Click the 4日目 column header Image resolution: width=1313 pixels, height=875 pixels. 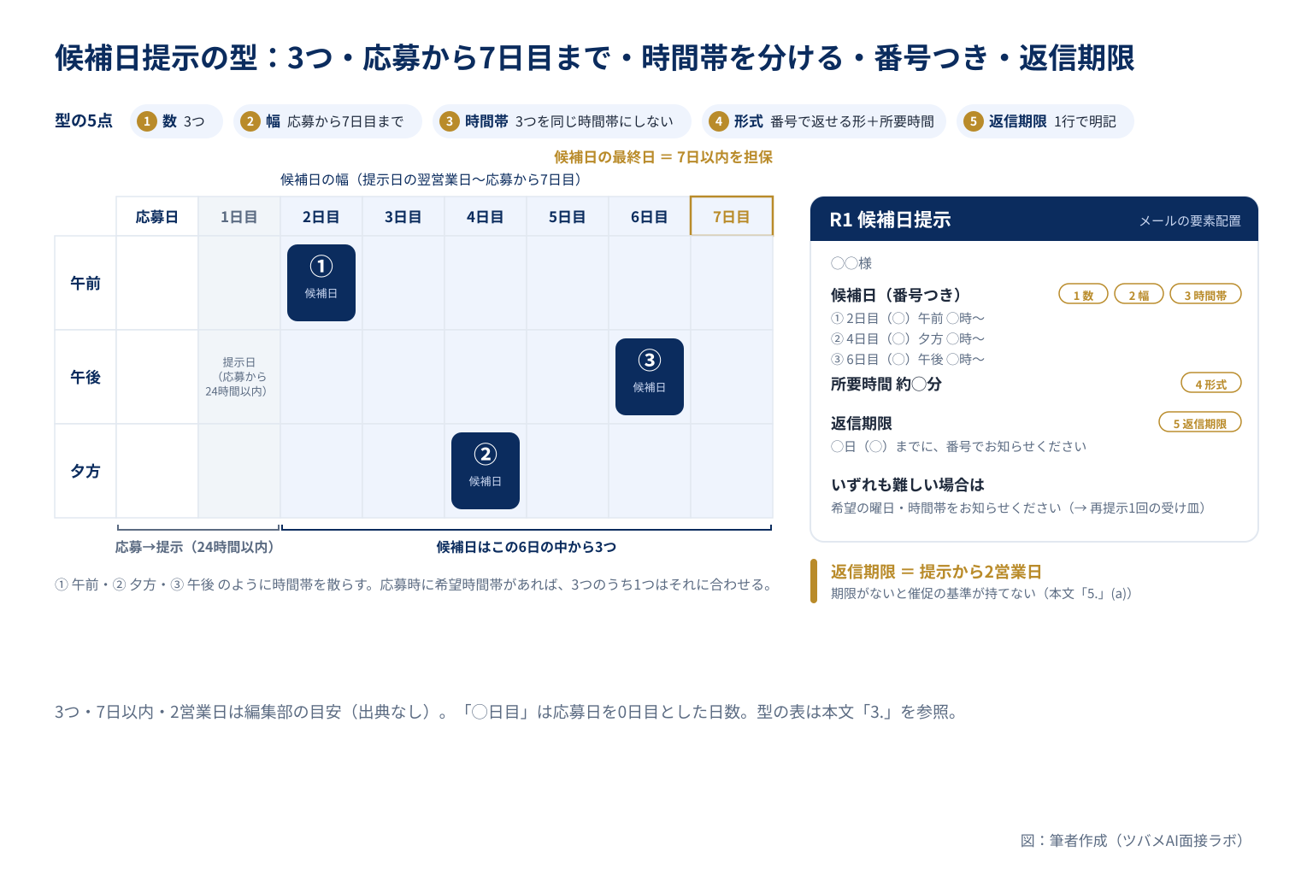[x=486, y=217]
